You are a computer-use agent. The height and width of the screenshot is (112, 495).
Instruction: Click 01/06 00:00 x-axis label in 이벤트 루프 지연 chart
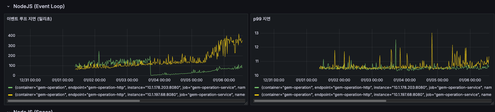pos(224,80)
